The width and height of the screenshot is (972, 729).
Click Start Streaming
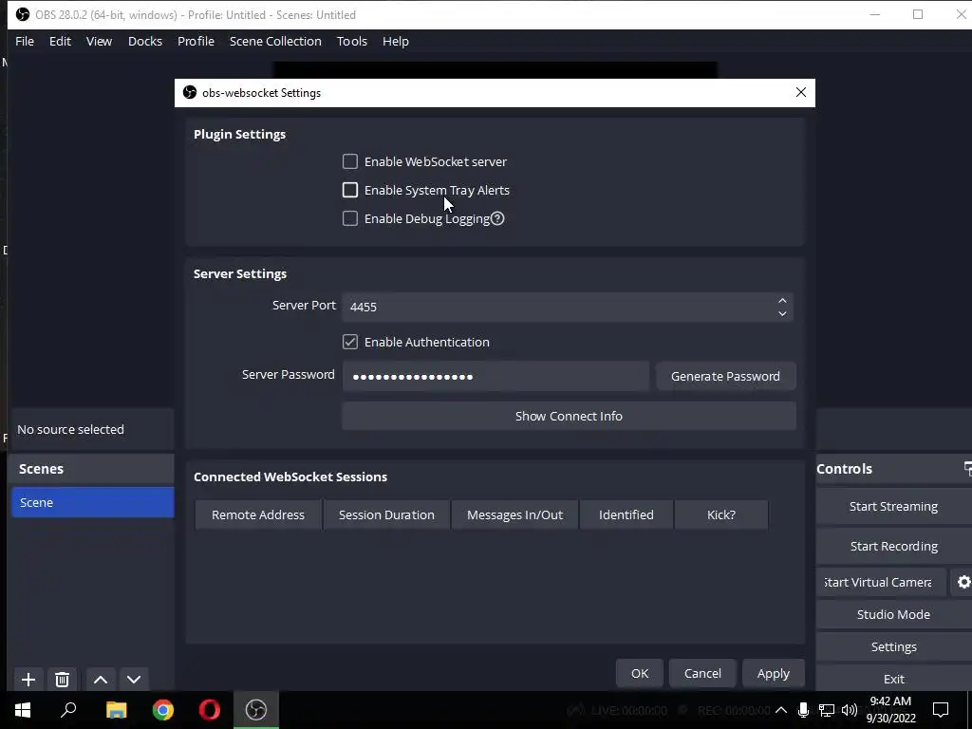click(x=893, y=507)
